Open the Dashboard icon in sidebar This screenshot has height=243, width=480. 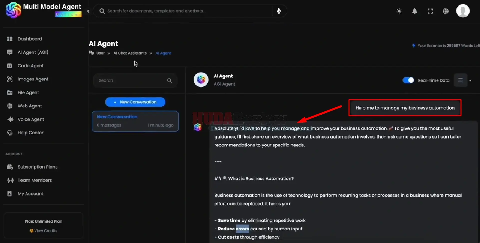point(10,39)
